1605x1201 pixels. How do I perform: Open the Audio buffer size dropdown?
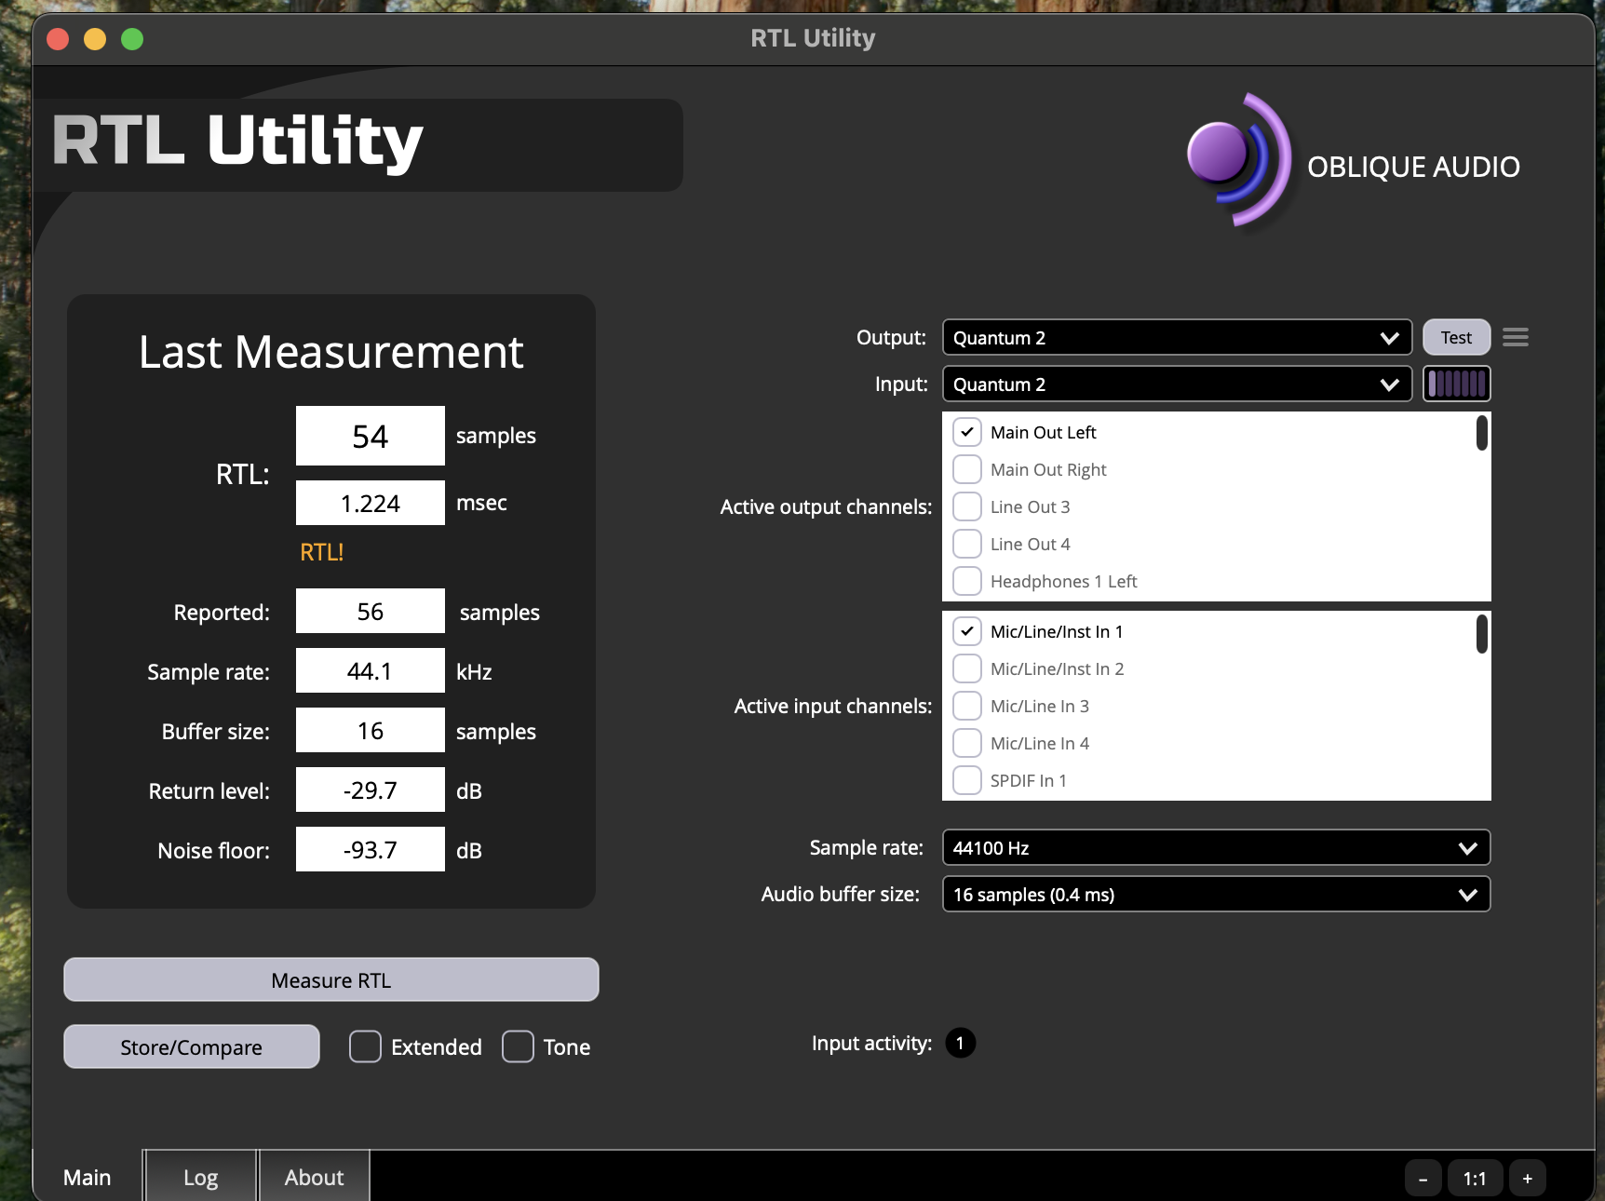click(1216, 894)
